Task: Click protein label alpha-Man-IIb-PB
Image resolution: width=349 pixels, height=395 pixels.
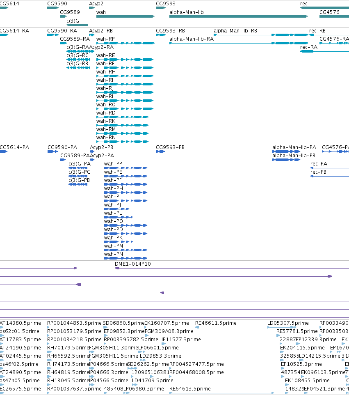Action: [294, 156]
